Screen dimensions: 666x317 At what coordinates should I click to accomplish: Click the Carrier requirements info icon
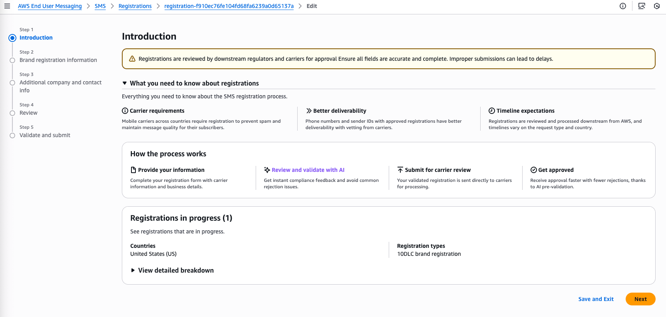pyautogui.click(x=125, y=111)
